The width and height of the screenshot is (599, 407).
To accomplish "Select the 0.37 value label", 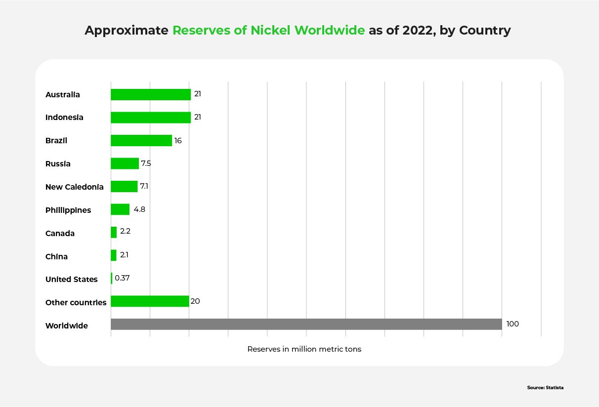I will pyautogui.click(x=122, y=278).
